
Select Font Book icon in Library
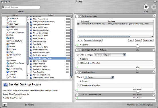(7, 30)
